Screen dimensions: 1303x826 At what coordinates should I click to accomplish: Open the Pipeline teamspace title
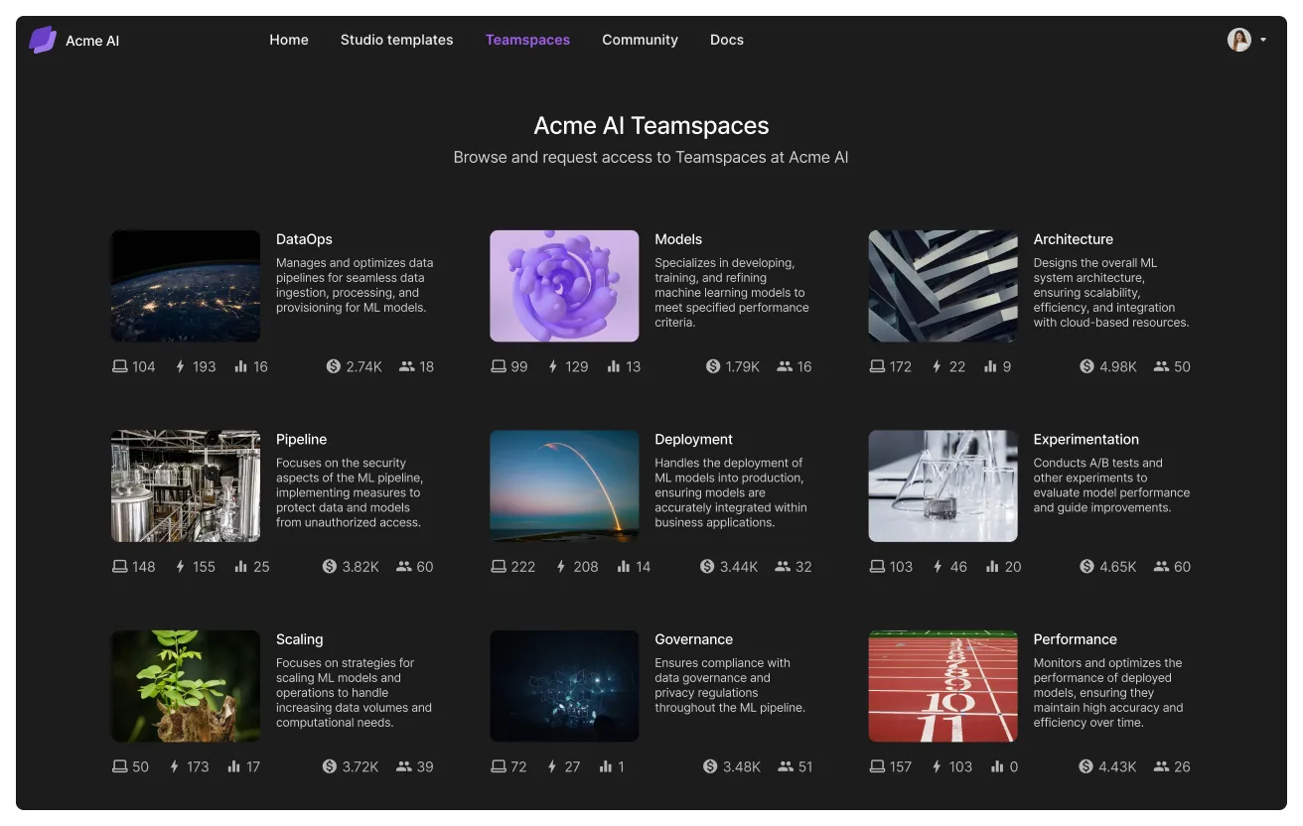tap(301, 439)
